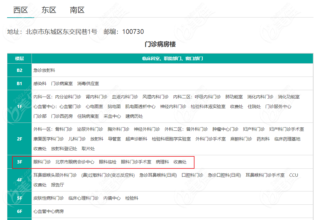
Task: Click 普外科门诊 on 2F
Action: pyautogui.click(x=197, y=129)
